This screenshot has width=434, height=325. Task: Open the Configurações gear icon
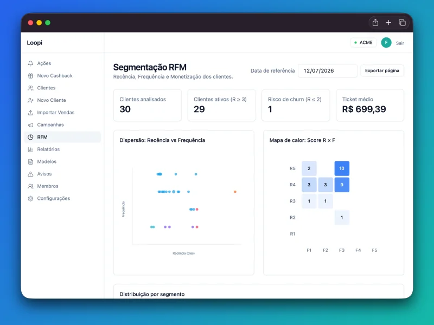point(30,198)
